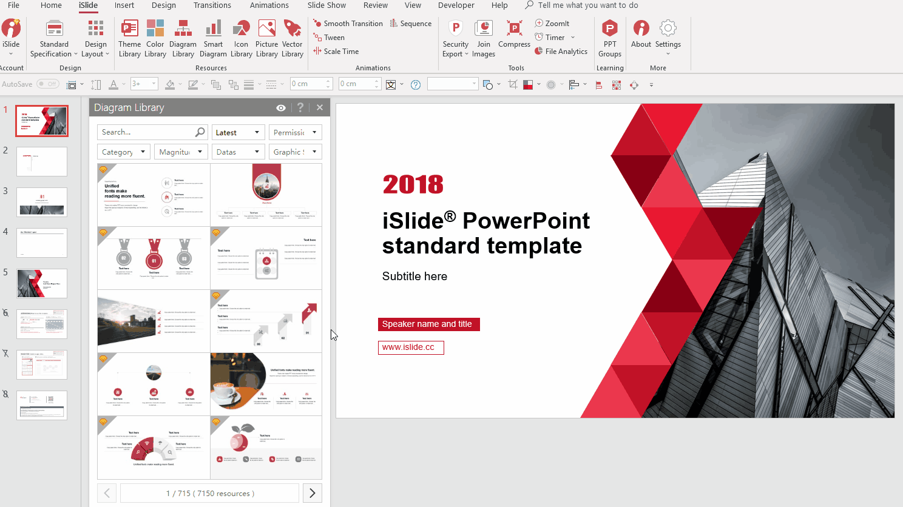The height and width of the screenshot is (507, 903).
Task: Click the Sequence animation toggle
Action: tap(411, 23)
